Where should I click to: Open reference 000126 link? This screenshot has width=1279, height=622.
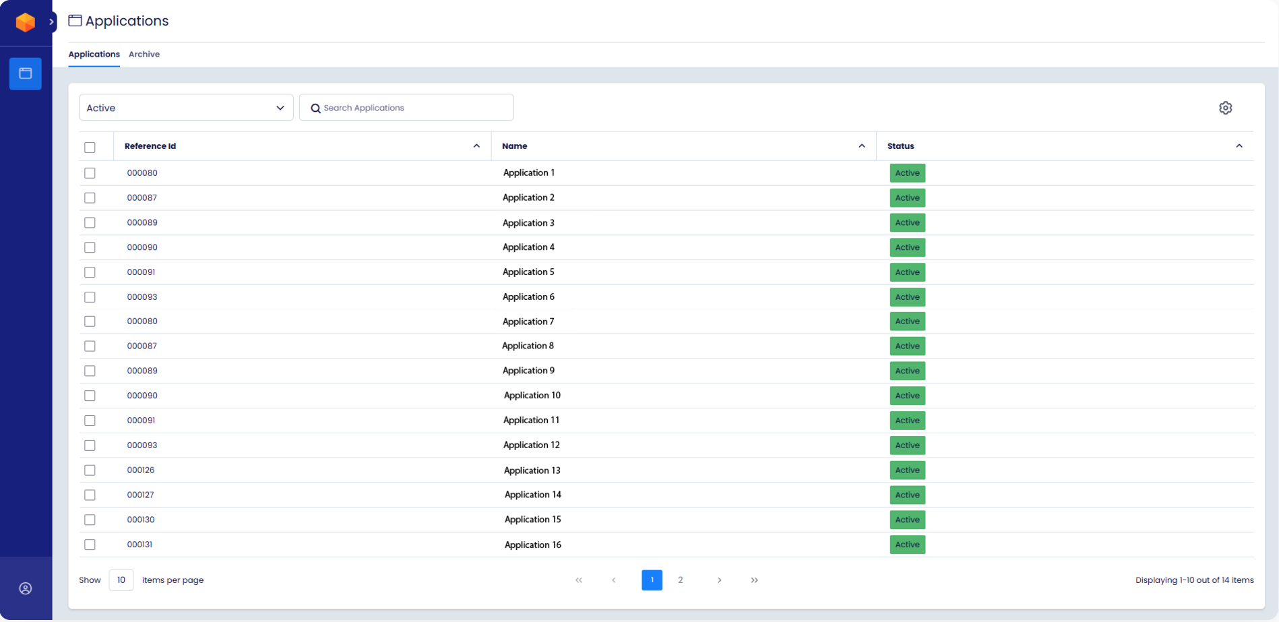tap(140, 470)
